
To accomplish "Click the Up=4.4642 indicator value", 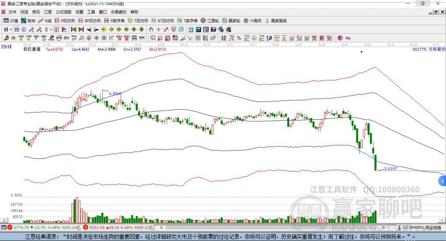I will coord(81,49).
